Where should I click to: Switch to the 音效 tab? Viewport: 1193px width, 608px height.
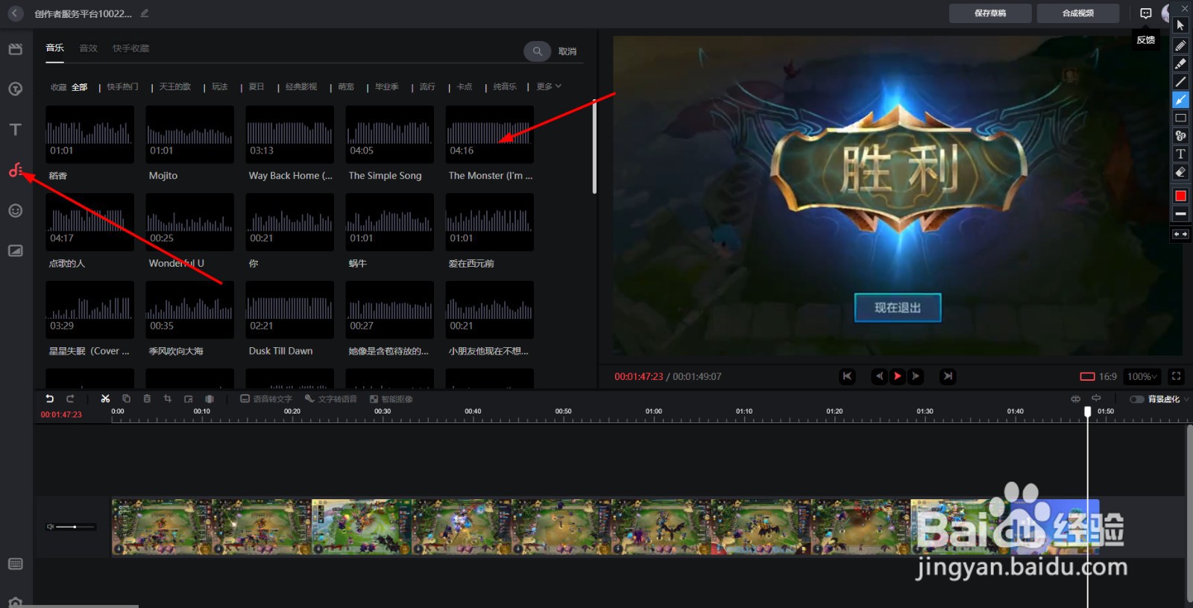pos(89,48)
